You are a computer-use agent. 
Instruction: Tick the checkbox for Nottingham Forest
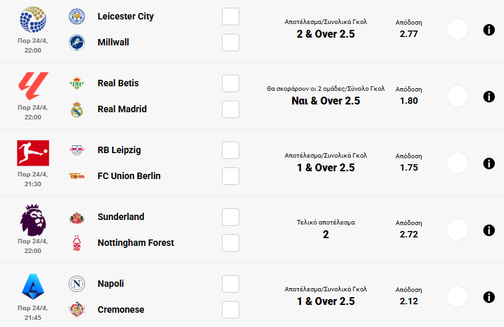[230, 243]
